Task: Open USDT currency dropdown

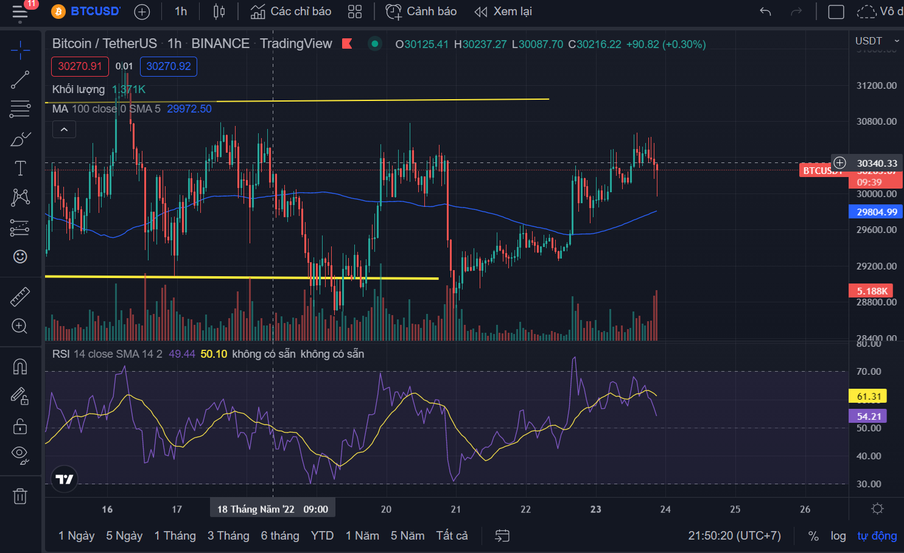Action: click(877, 41)
